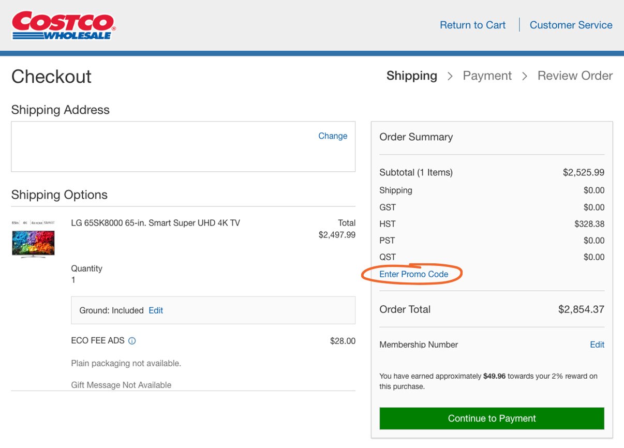Click the Gift Message Not Available text
The image size is (624, 448).
[121, 385]
